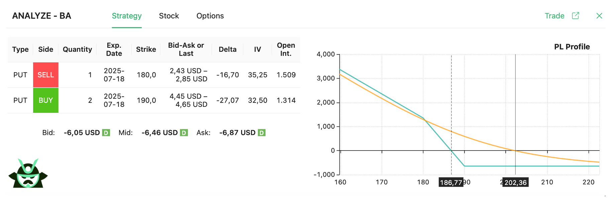Toggle the BUY side on the 190 put leg
Viewport: 612px width, 203px height.
(45, 100)
